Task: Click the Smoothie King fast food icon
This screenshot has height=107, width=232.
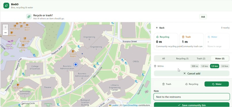Action: click(23, 45)
